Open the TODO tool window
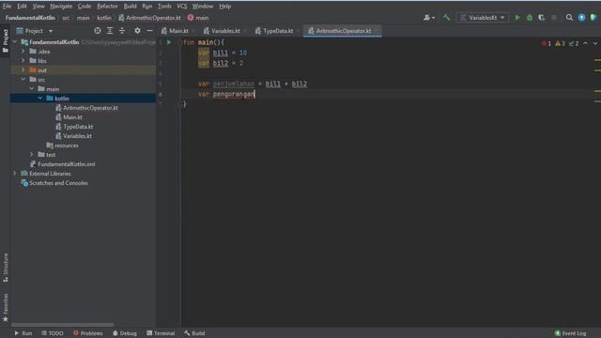Viewport: 601px width, 338px height. tap(53, 333)
